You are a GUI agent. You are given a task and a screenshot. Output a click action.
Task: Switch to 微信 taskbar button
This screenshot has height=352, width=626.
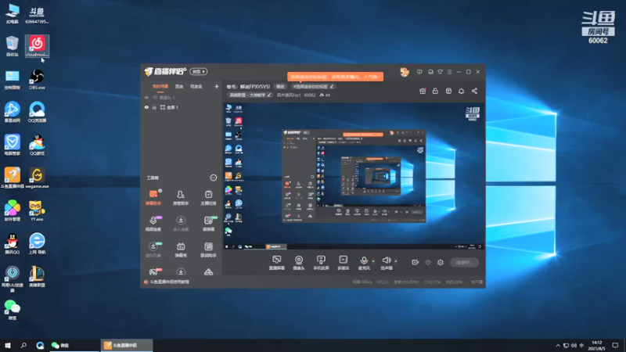(74, 345)
